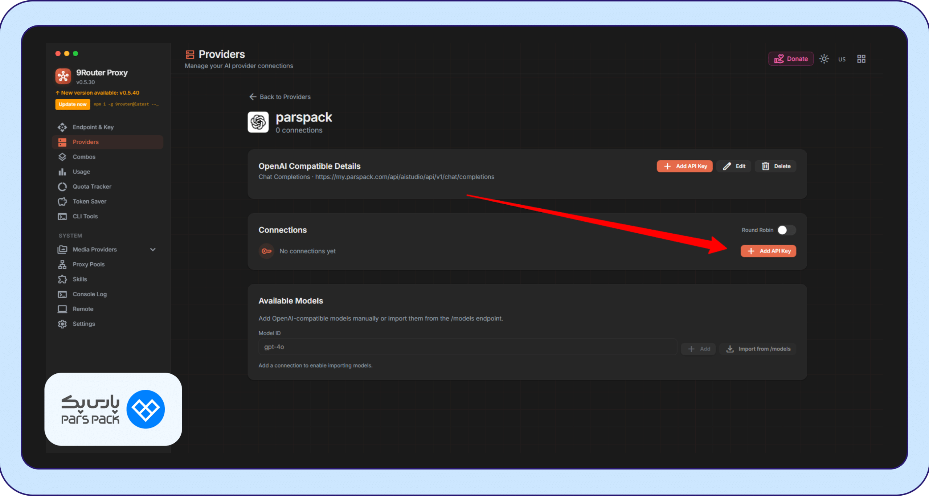The image size is (929, 496).
Task: Click the macOS green maximize dot
Action: (x=75, y=54)
